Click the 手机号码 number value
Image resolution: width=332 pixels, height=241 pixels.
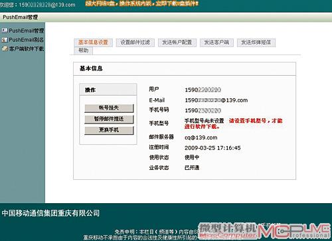coord(203,110)
